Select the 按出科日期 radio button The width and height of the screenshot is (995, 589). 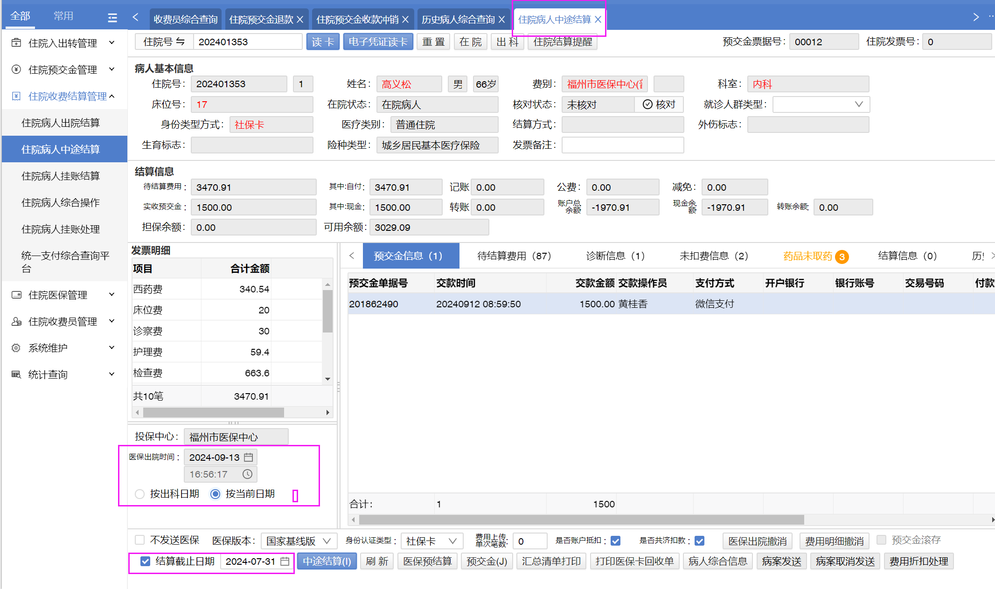tap(139, 494)
